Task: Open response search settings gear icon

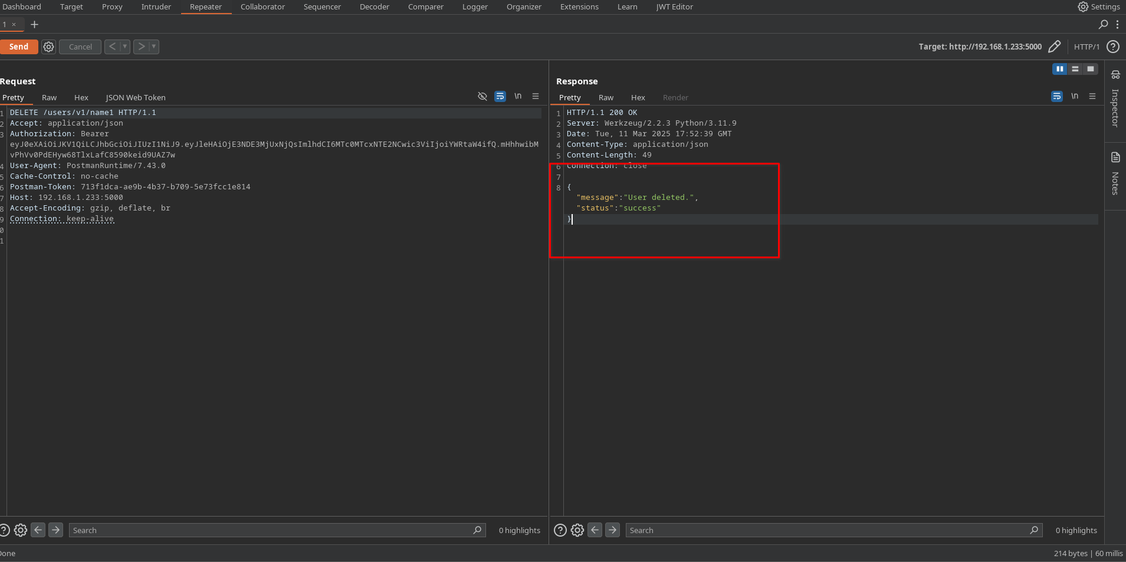Action: 577,530
